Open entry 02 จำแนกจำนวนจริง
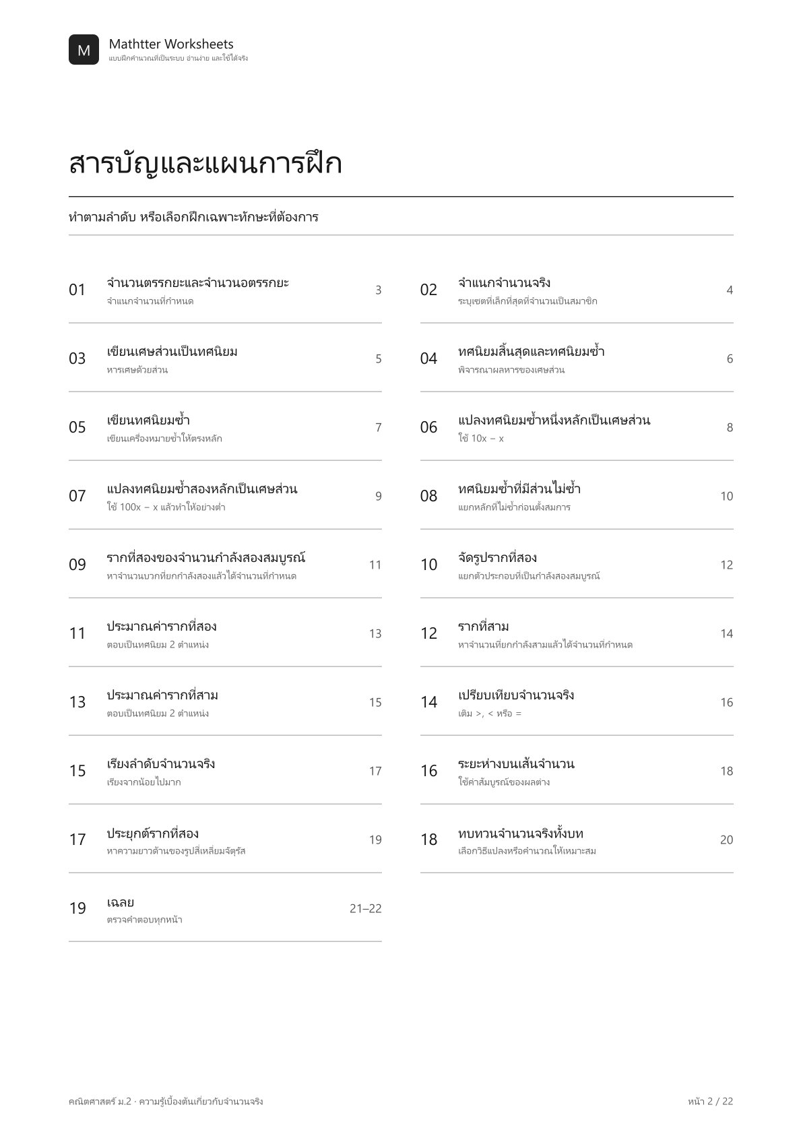Screen dimensions: 801x1134 coord(577,290)
